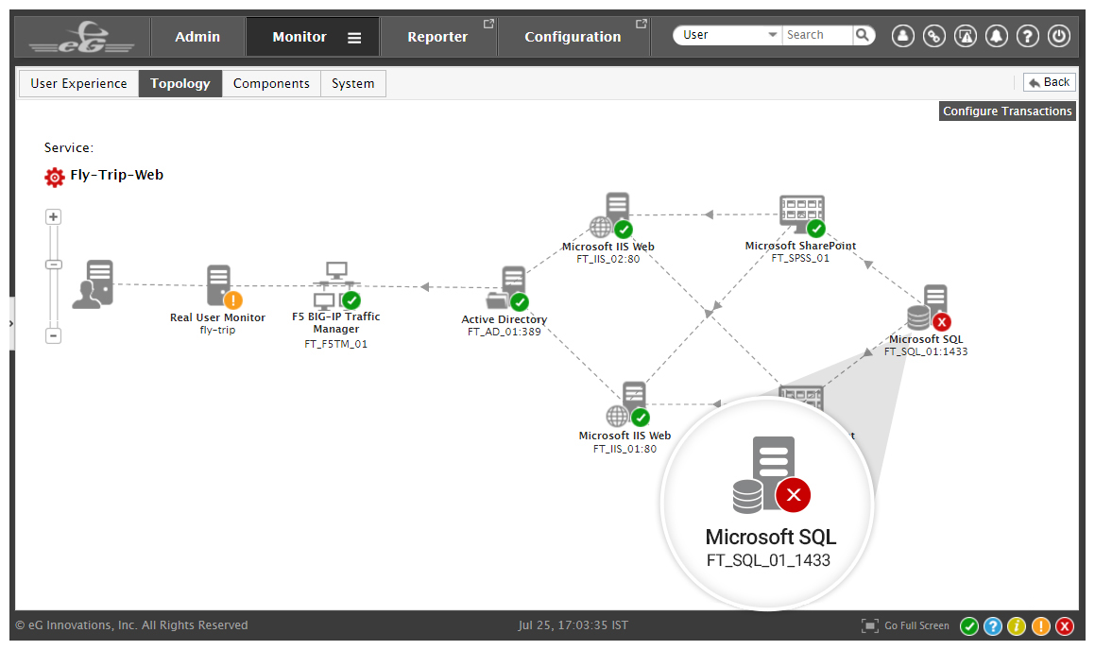Click the FT_AD_01:389 label
This screenshot has height=650, width=1095.
click(505, 333)
